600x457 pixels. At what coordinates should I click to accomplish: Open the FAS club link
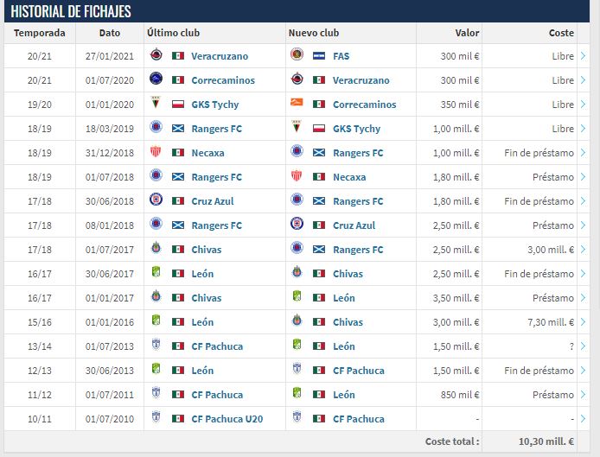point(341,56)
